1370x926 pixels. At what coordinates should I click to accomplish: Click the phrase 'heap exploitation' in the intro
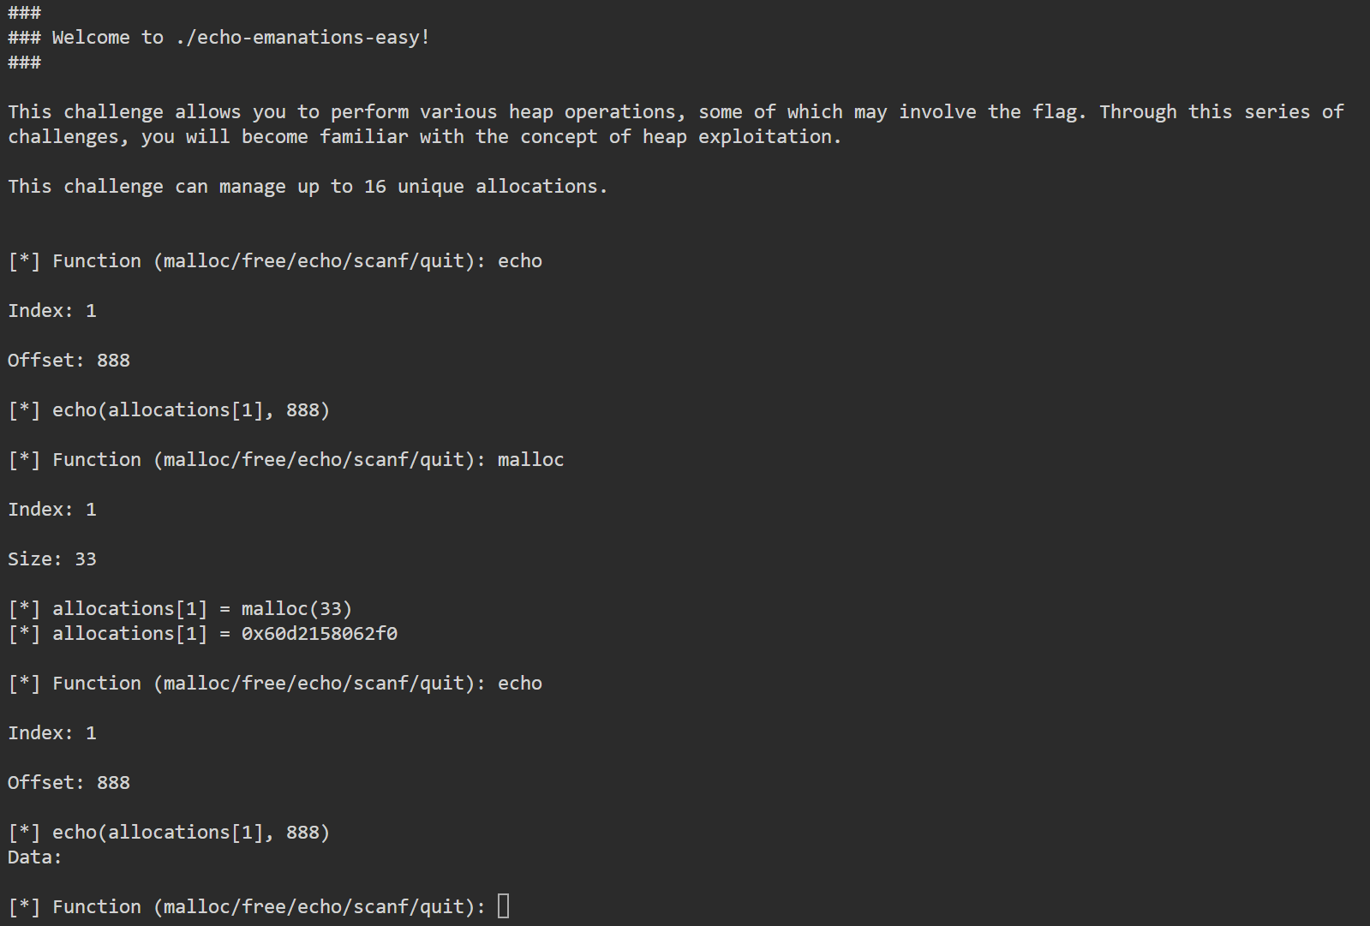[x=737, y=136]
